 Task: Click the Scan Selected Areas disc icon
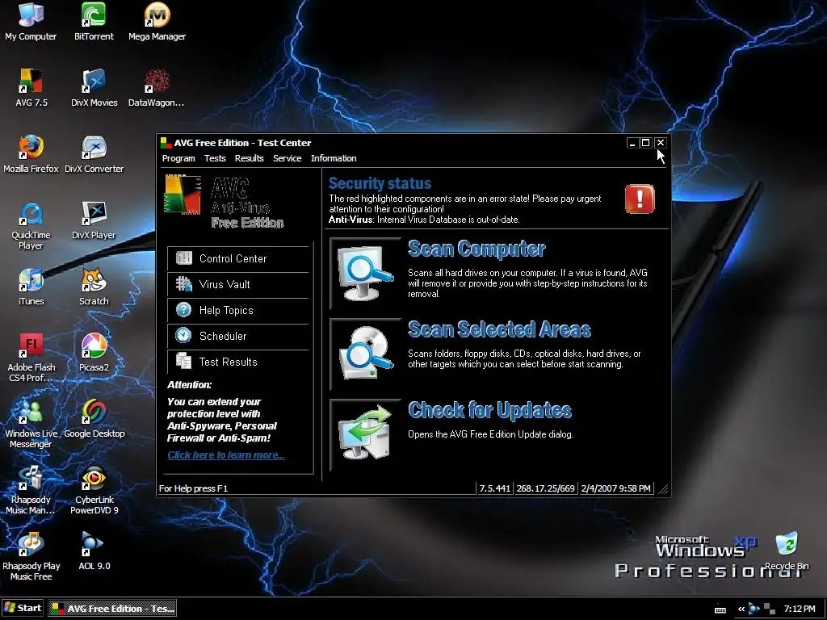point(366,354)
